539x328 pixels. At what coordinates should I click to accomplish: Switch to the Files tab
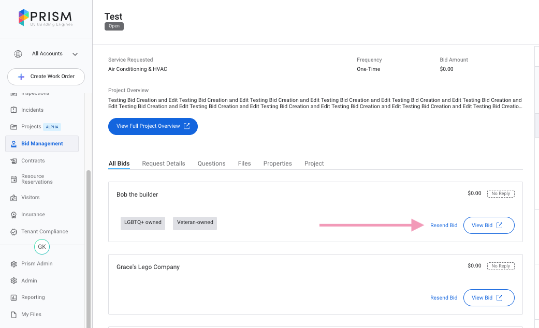[x=244, y=163]
